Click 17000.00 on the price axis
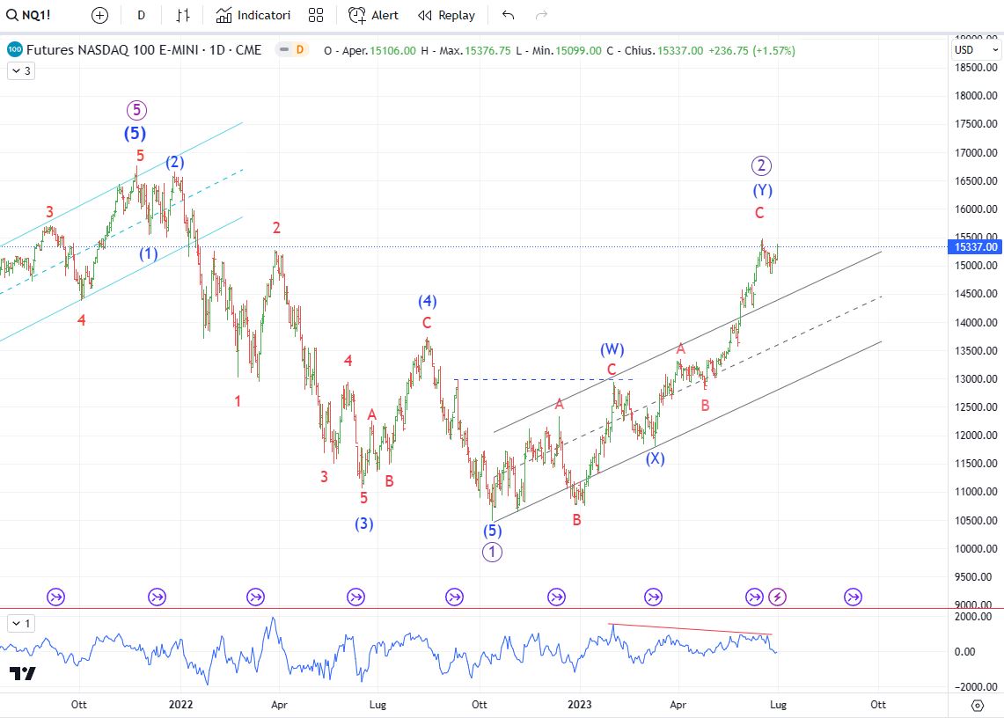The image size is (1004, 718). (976, 152)
